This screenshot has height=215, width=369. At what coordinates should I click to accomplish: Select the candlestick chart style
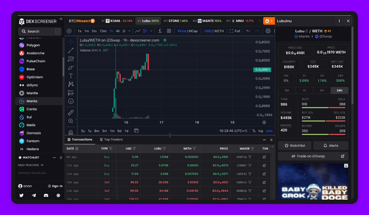pyautogui.click(x=145, y=31)
